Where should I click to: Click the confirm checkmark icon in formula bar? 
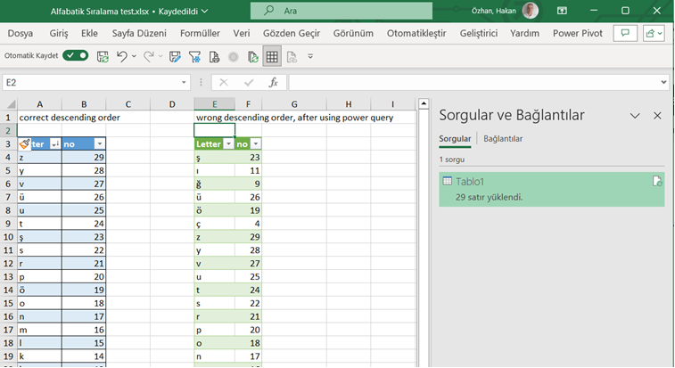tap(249, 82)
